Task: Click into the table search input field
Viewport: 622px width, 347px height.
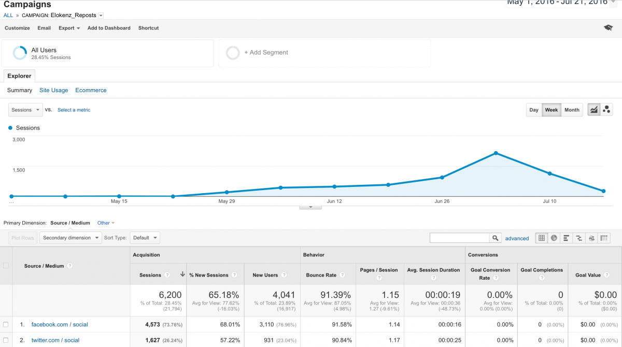Action: click(460, 238)
